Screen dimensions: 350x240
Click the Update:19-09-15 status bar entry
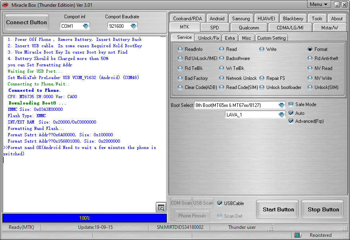pyautogui.click(x=95, y=227)
